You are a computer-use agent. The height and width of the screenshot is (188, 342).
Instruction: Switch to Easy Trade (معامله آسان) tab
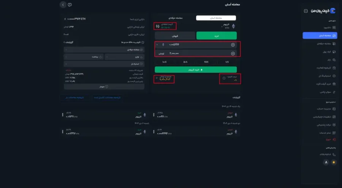click(216, 18)
